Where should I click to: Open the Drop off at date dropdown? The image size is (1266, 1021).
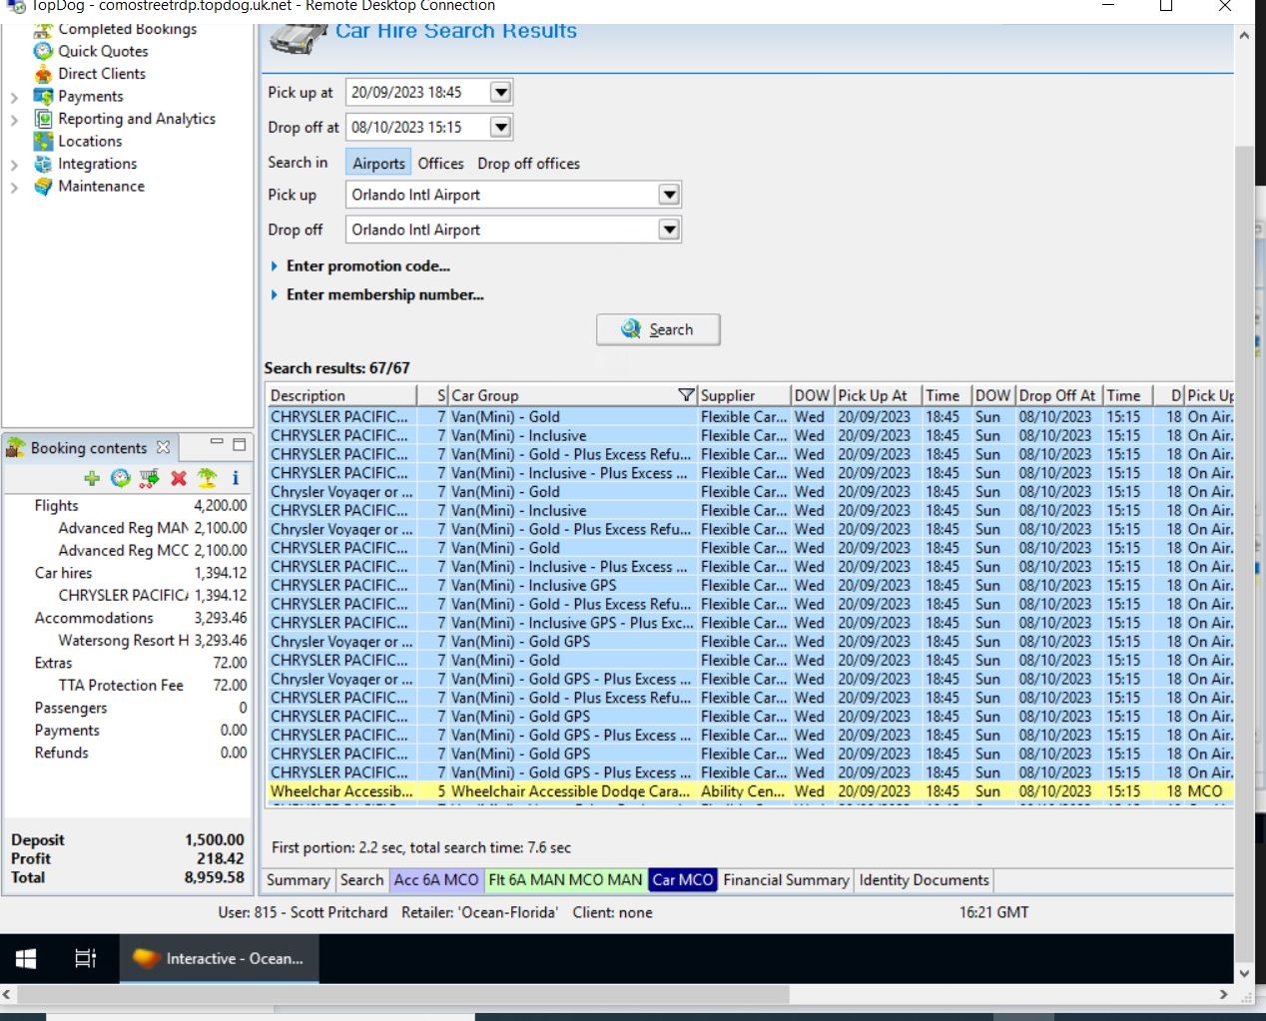click(501, 128)
